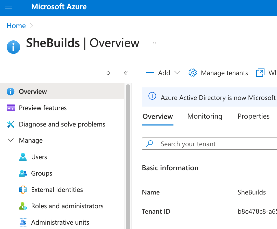Image resolution: width=277 pixels, height=229 pixels.
Task: Switch to the Monitoring tab
Action: pos(205,116)
